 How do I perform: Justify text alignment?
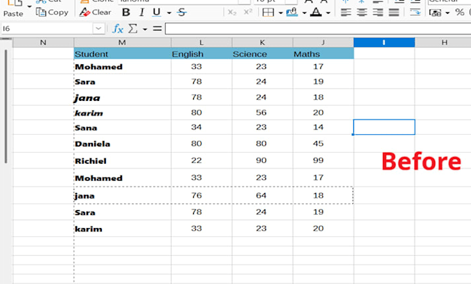(x=394, y=12)
